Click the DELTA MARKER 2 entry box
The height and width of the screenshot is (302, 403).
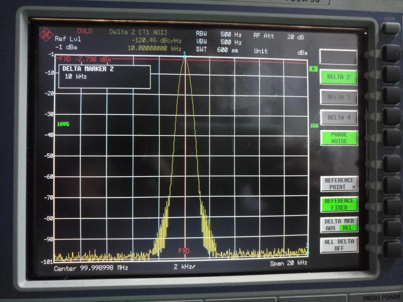coord(105,77)
